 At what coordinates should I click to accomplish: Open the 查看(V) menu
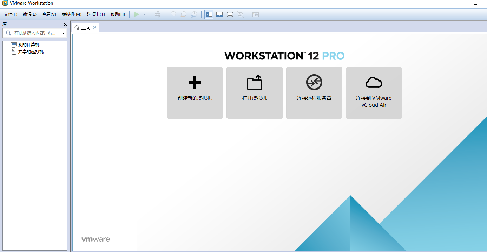(x=49, y=14)
